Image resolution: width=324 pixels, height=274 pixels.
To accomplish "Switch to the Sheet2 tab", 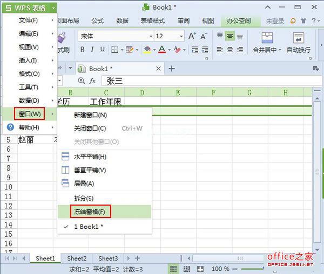I will click(77, 258).
